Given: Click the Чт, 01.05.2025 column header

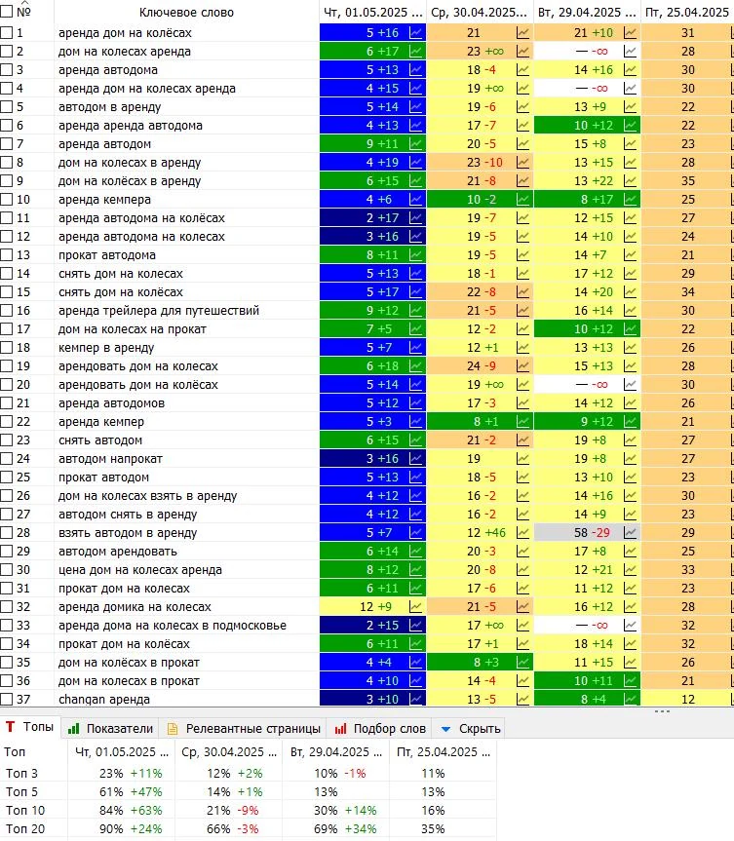Looking at the screenshot, I should 373,13.
